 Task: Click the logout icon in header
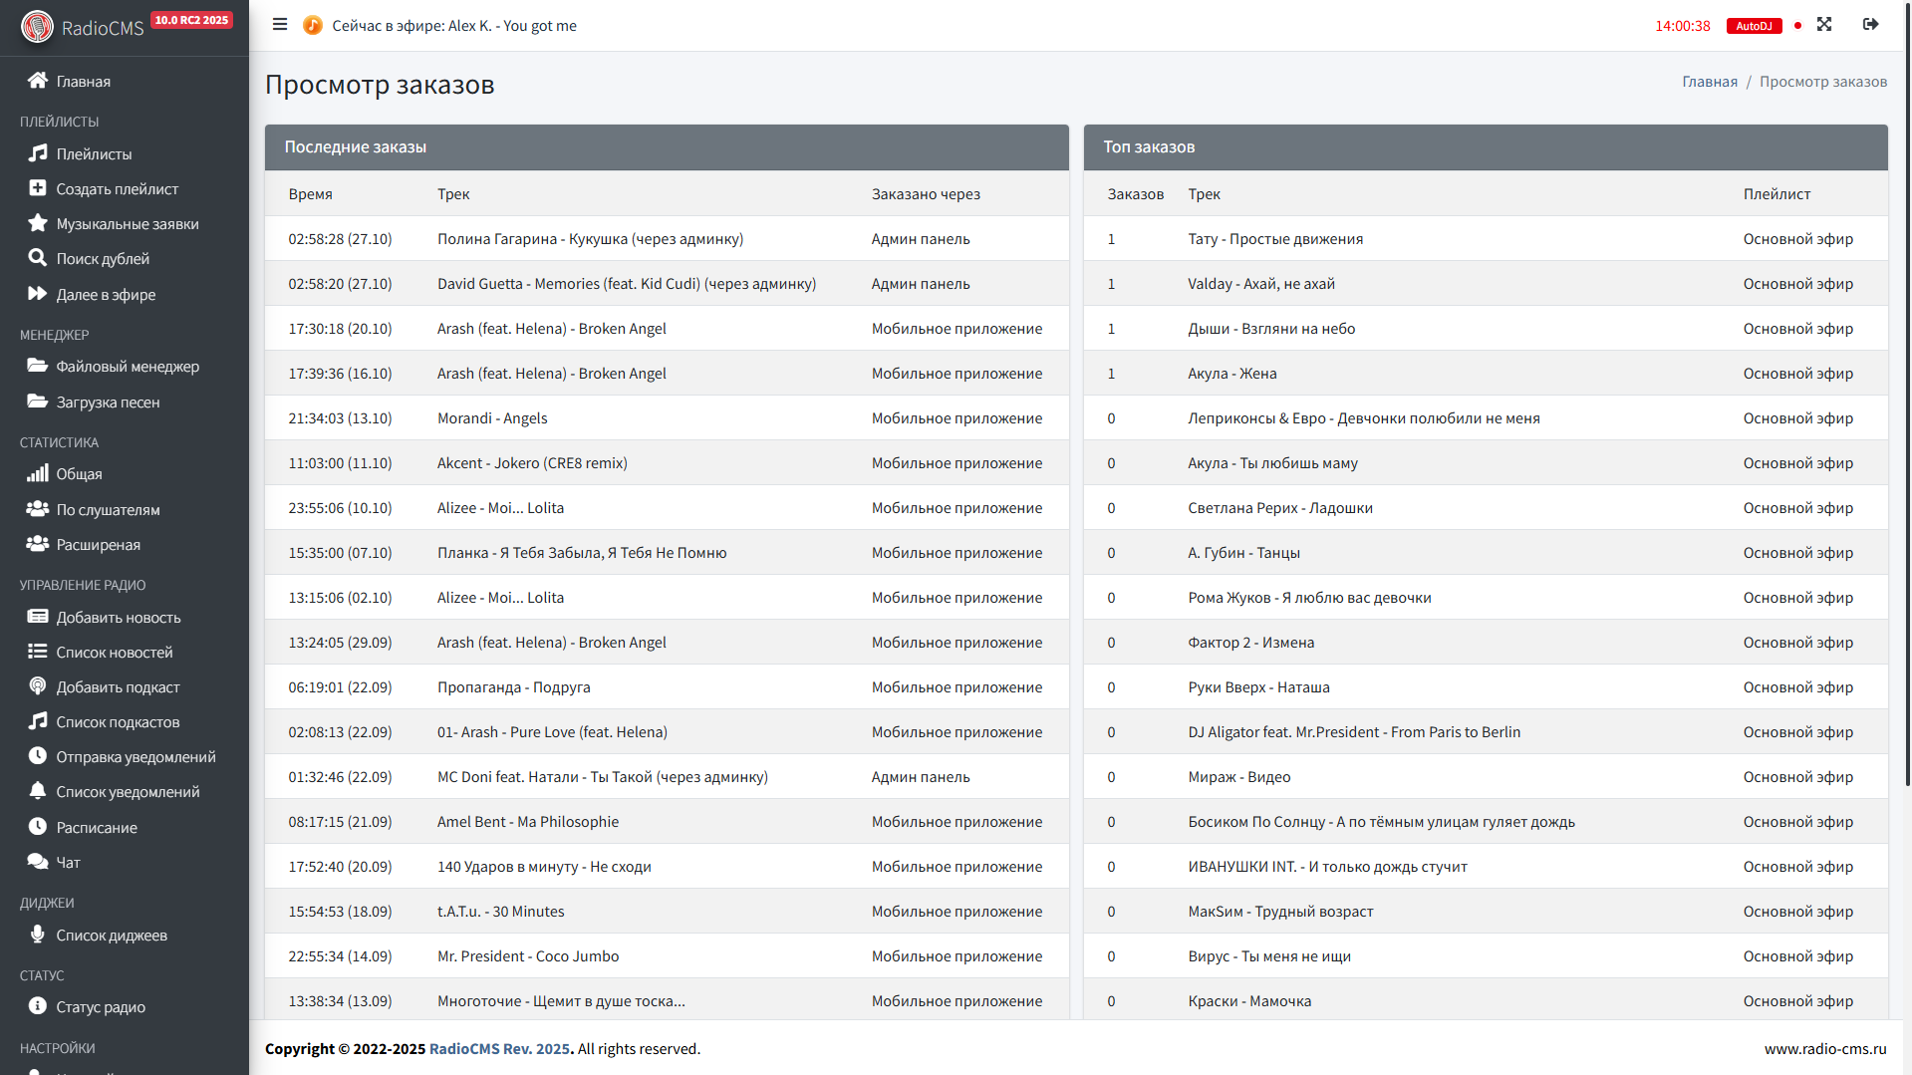(x=1870, y=25)
